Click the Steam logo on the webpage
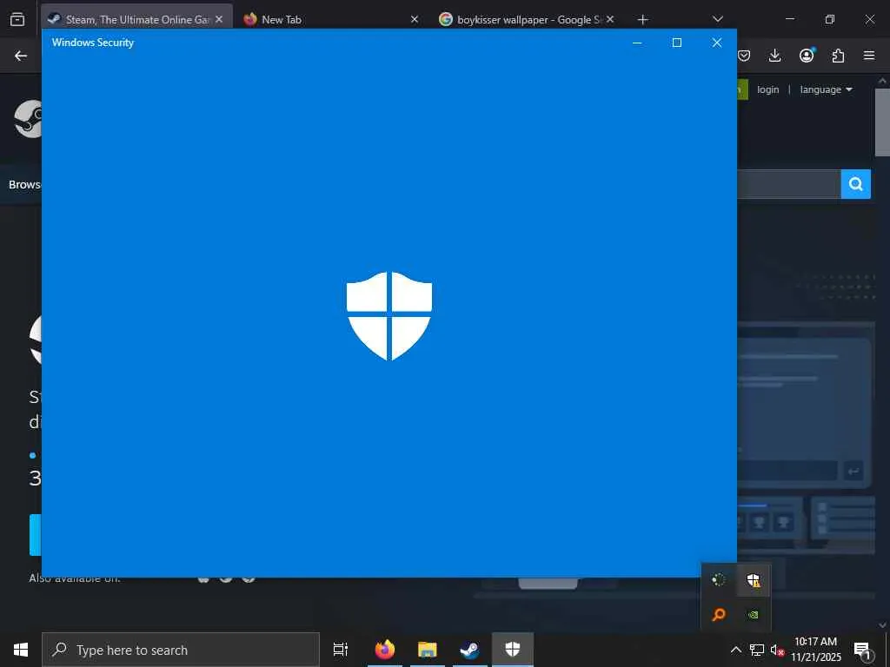 coord(29,118)
